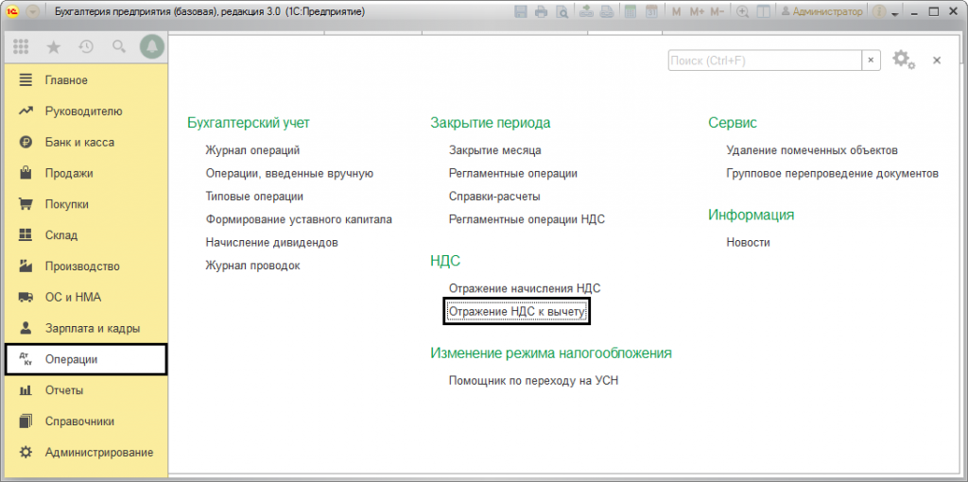Screen dimensions: 968x482
Task: Open the History clock icon
Action: pyautogui.click(x=86, y=46)
